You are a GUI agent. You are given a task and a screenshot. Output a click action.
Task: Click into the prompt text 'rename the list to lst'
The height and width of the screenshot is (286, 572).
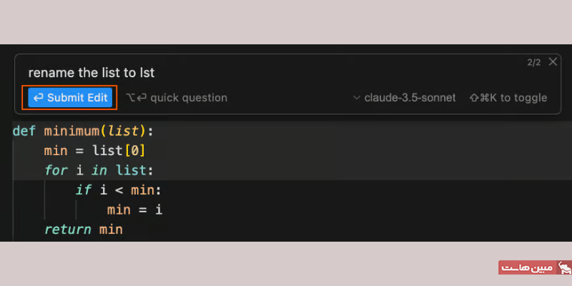(92, 73)
